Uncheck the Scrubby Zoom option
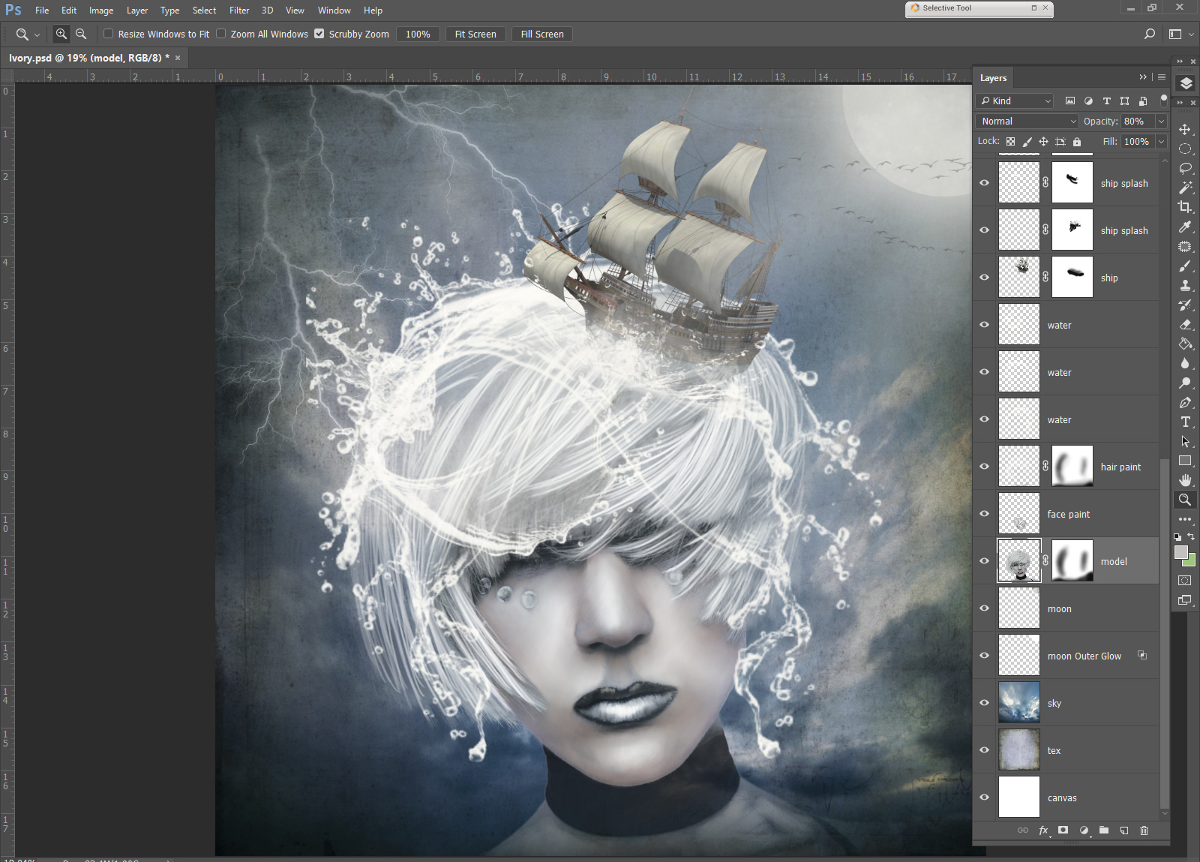The height and width of the screenshot is (862, 1200). coord(319,34)
